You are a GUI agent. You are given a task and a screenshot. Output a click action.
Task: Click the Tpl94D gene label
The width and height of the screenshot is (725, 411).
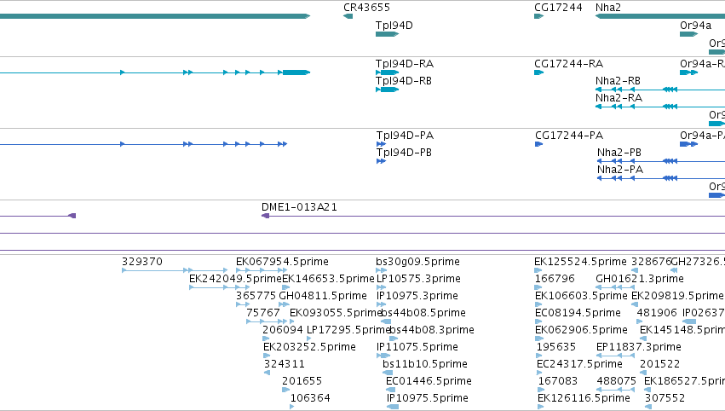click(394, 26)
